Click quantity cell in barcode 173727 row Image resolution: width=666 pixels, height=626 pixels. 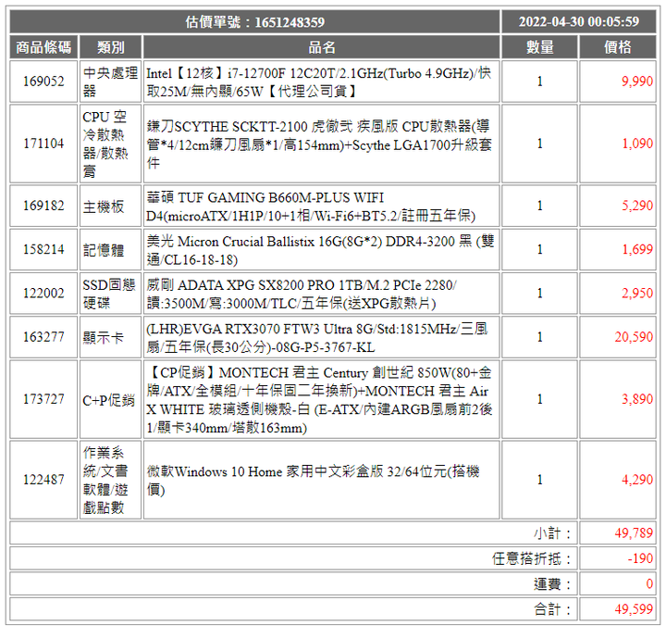point(540,399)
